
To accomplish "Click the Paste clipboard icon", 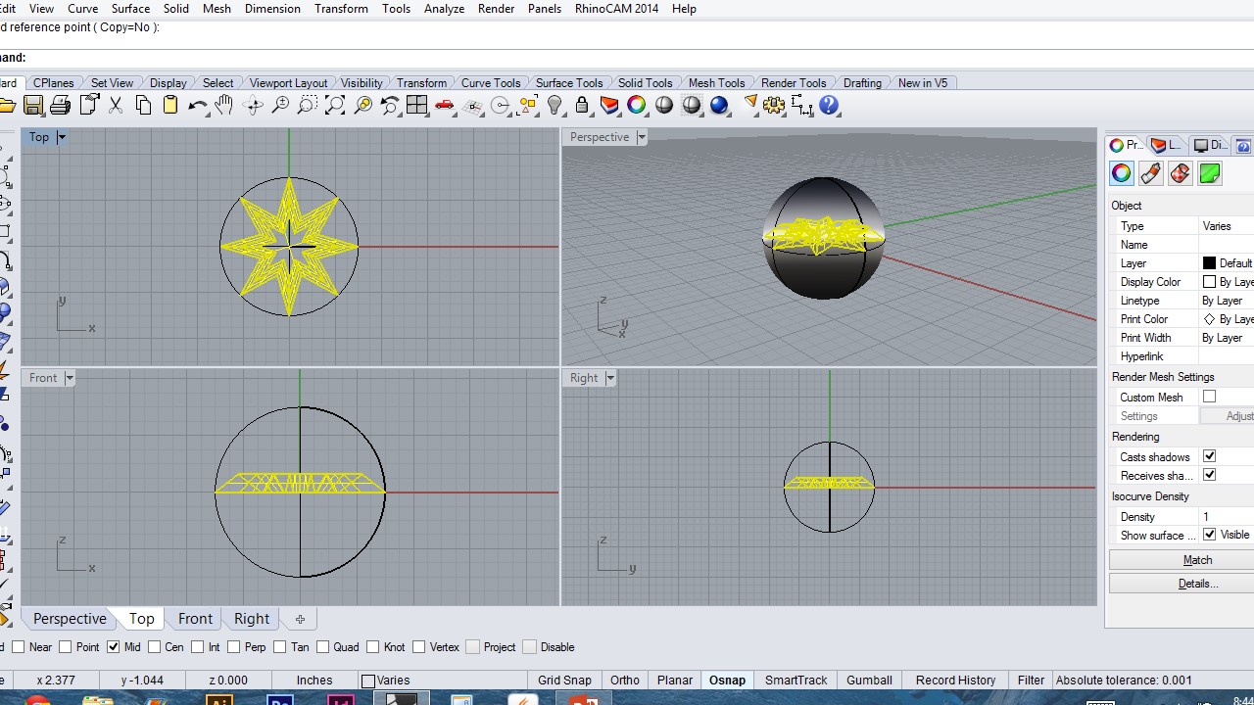I will (x=170, y=105).
